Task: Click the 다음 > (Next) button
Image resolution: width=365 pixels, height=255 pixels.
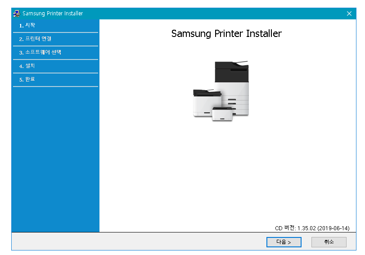Action: coord(284,242)
